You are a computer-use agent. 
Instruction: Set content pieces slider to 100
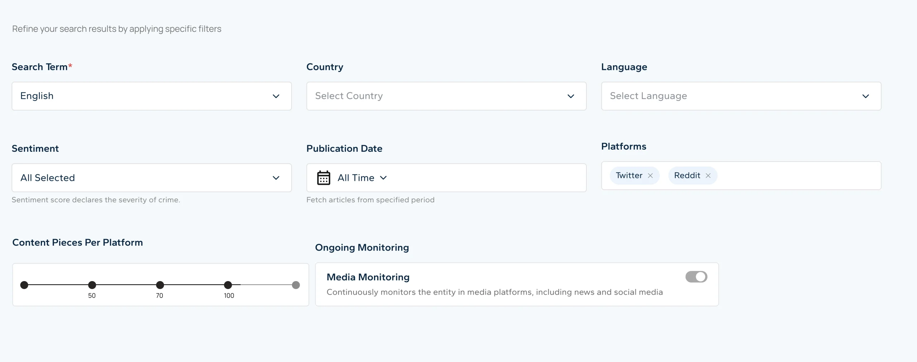click(x=228, y=285)
